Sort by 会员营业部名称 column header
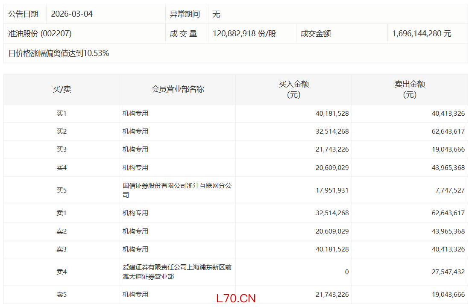The width and height of the screenshot is (472, 307). [178, 89]
